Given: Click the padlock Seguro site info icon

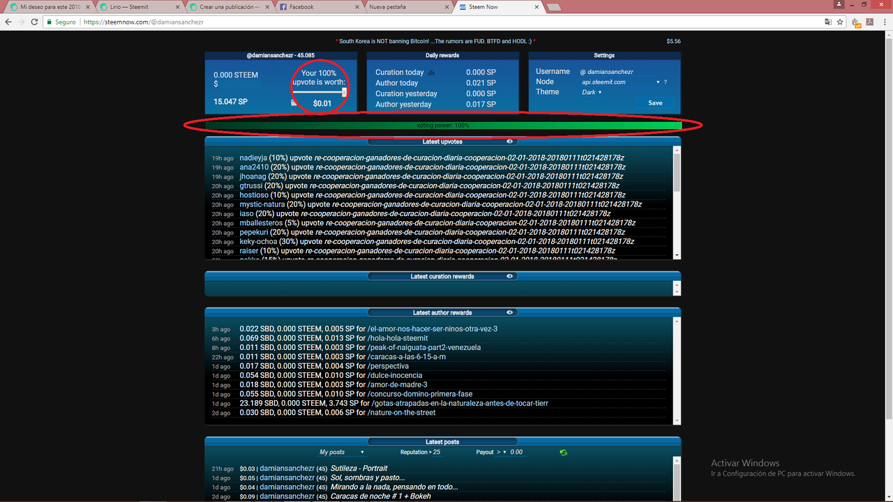Looking at the screenshot, I should [x=62, y=22].
